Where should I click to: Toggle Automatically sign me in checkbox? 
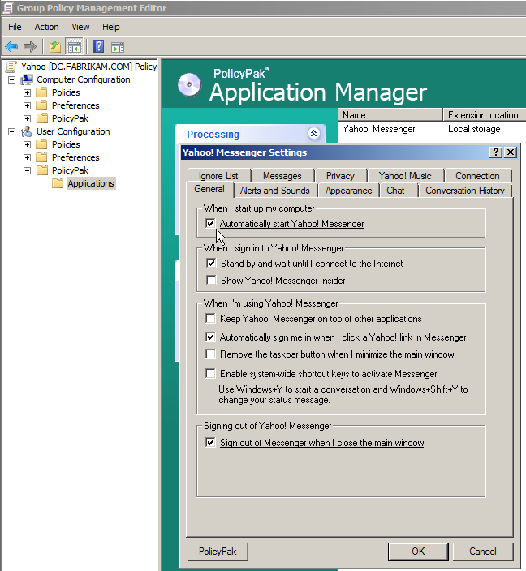[x=210, y=337]
